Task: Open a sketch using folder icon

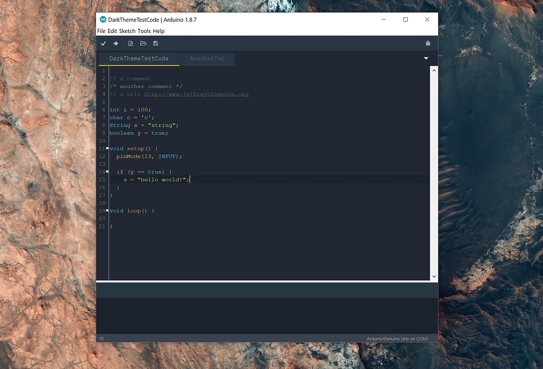Action: 143,44
